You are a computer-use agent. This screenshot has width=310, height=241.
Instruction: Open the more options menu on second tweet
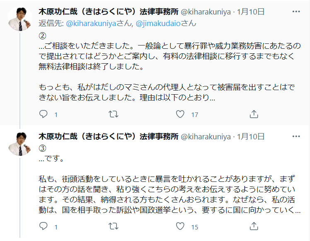click(295, 136)
